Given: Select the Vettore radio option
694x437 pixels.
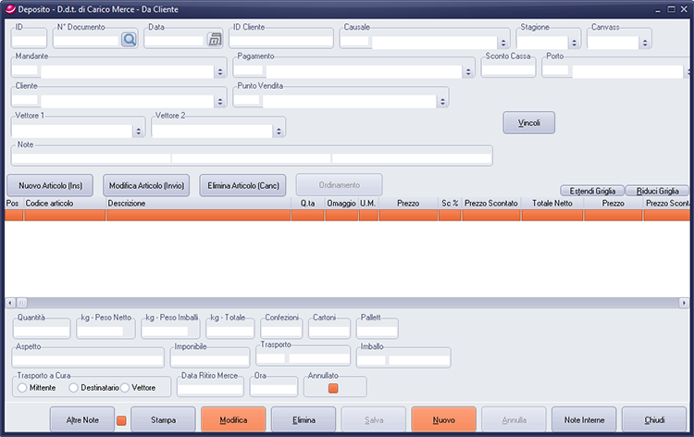Looking at the screenshot, I should (125, 388).
